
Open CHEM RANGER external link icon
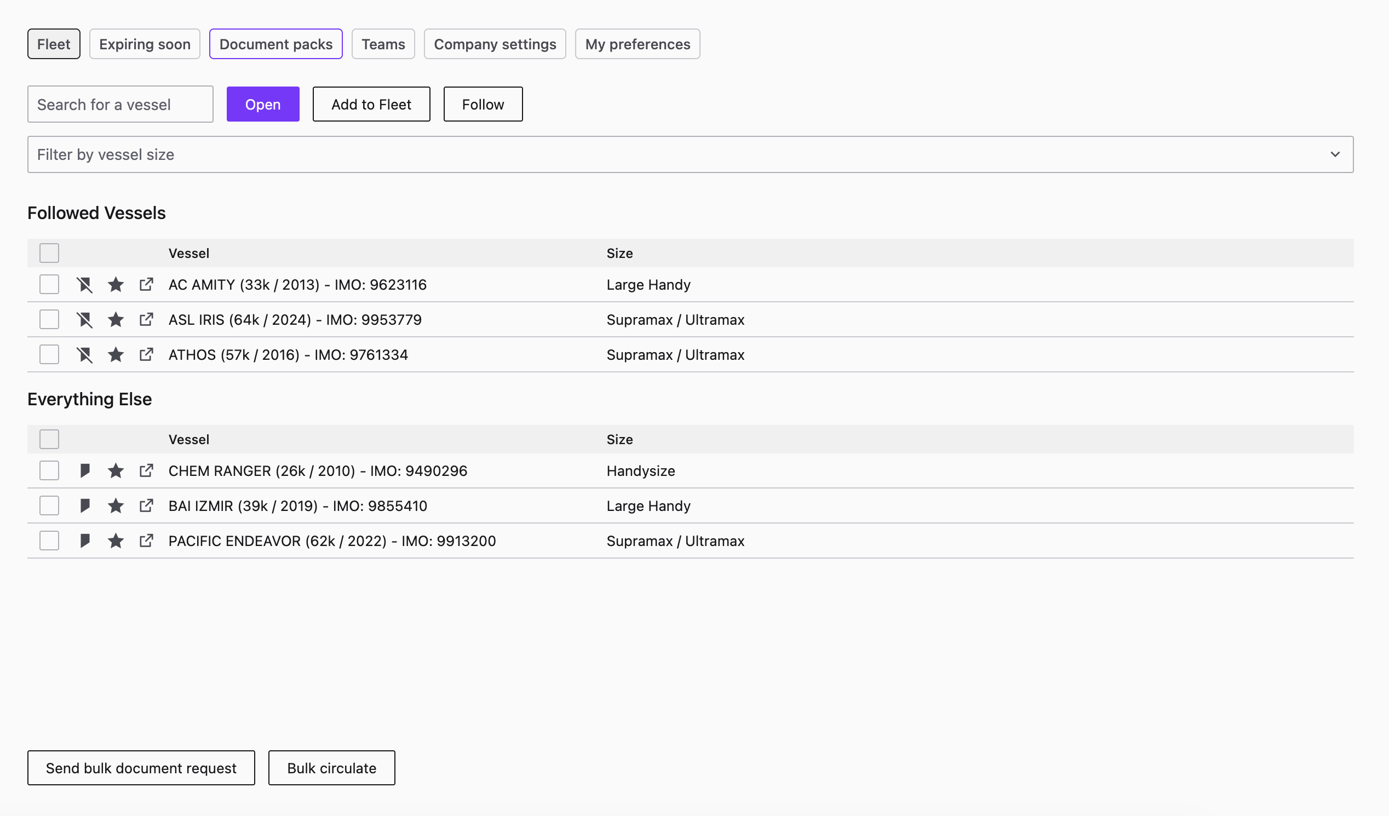[146, 471]
